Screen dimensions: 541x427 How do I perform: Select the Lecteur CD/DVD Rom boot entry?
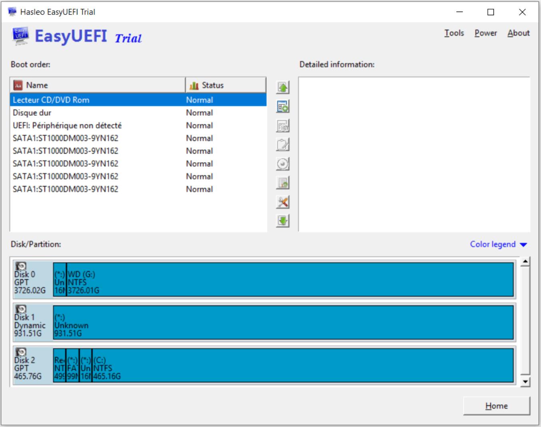tap(138, 100)
